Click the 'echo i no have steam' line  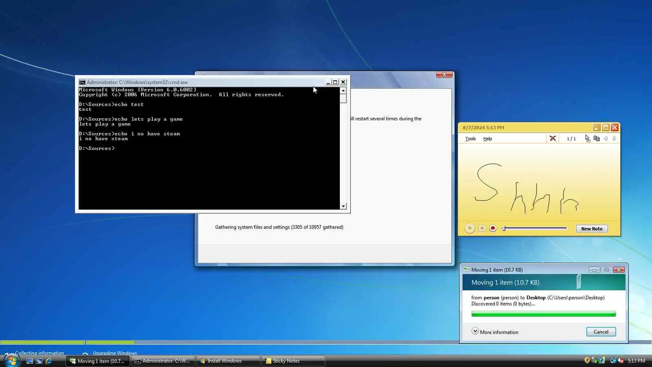click(x=129, y=134)
